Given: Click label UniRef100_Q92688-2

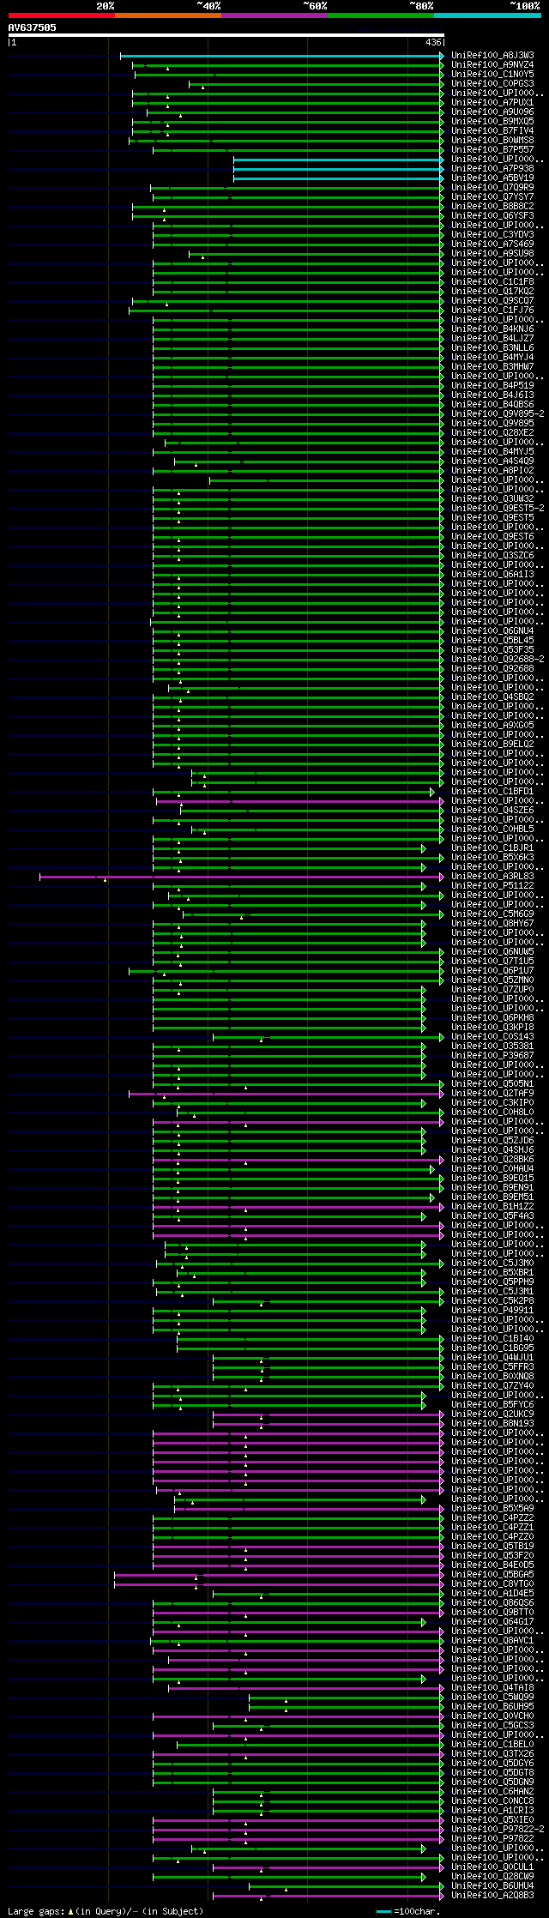Looking at the screenshot, I should tap(498, 660).
